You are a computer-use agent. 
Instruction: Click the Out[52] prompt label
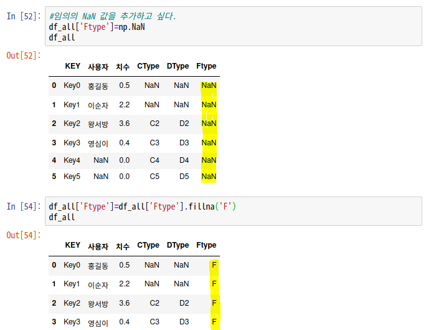click(24, 56)
